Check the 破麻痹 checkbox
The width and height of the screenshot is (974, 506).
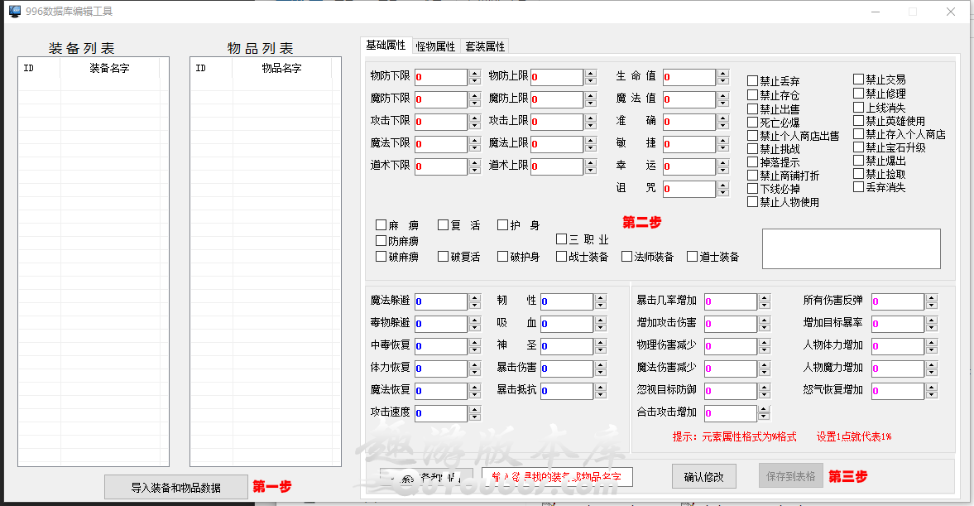[381, 256]
